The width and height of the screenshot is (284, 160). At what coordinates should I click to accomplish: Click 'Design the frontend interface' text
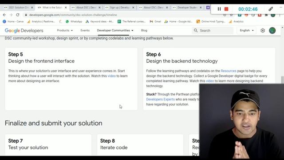(41, 61)
